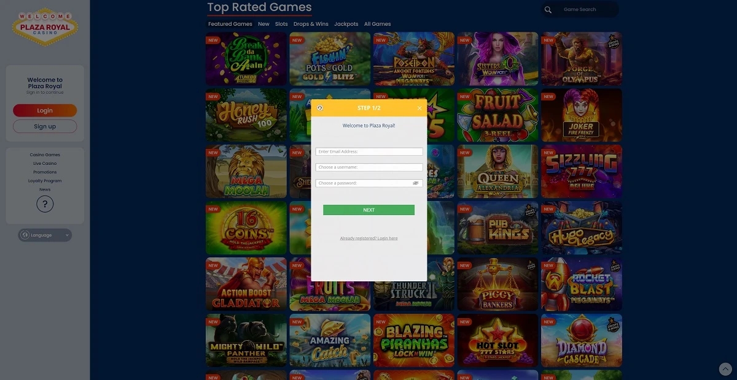Open Rocket Blast Megaways game
This screenshot has height=380, width=737.
[582, 284]
